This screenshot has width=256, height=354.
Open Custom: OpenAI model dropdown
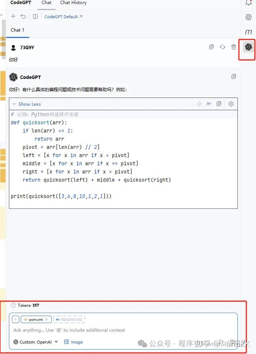pyautogui.click(x=35, y=342)
